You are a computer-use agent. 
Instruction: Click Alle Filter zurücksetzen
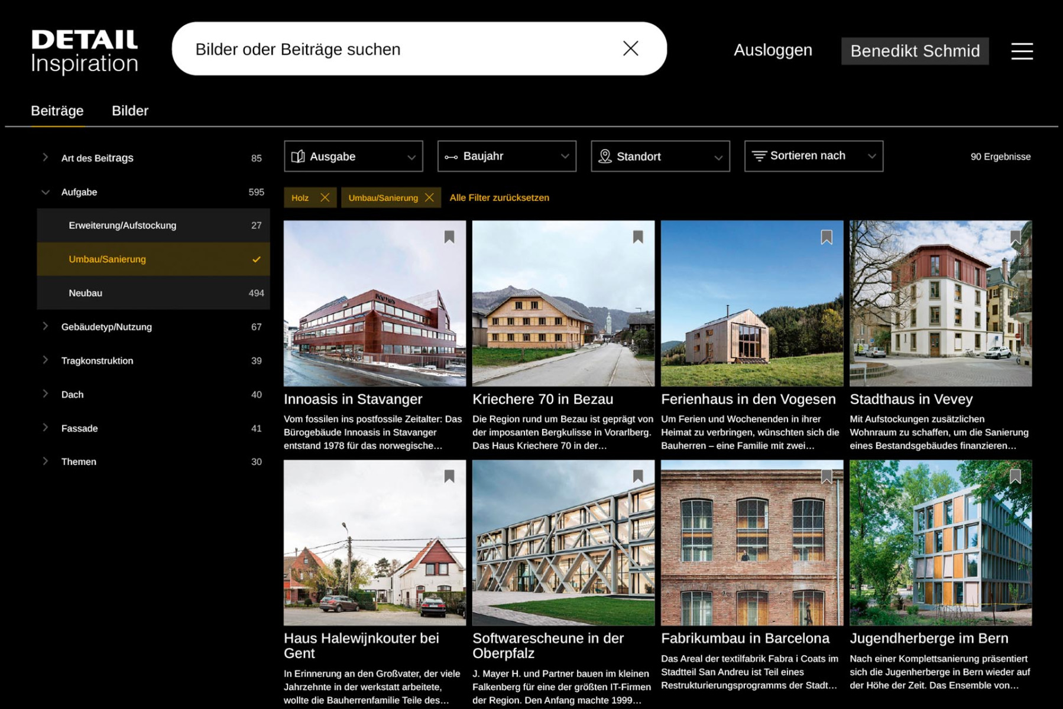pyautogui.click(x=499, y=197)
